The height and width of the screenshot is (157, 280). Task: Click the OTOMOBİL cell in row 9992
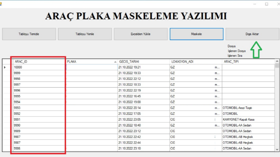click(248, 114)
